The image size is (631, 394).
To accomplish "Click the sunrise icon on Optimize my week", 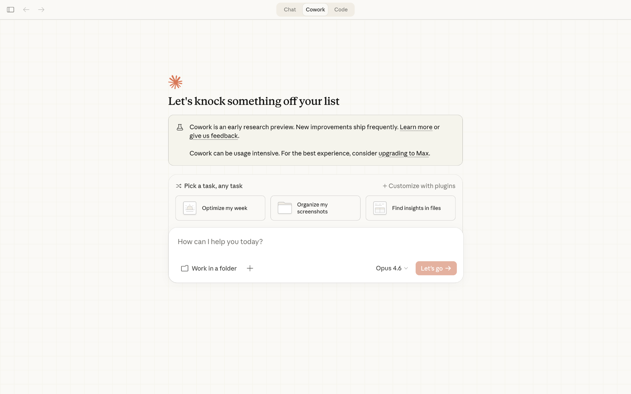I will tap(189, 208).
